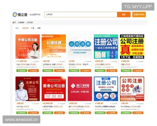This screenshot has width=157, height=126.
Task: Expand the 邯郸 region dropdown
Action: [x=40, y=28]
